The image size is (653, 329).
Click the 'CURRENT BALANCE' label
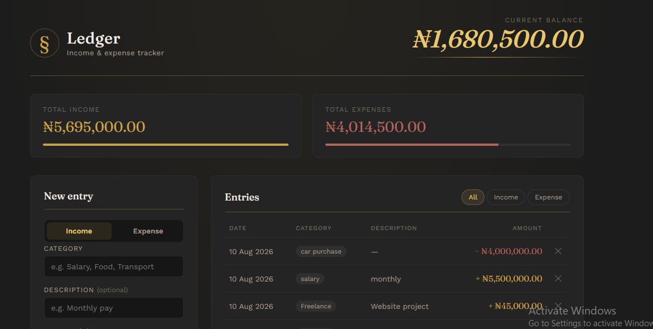[x=544, y=20]
